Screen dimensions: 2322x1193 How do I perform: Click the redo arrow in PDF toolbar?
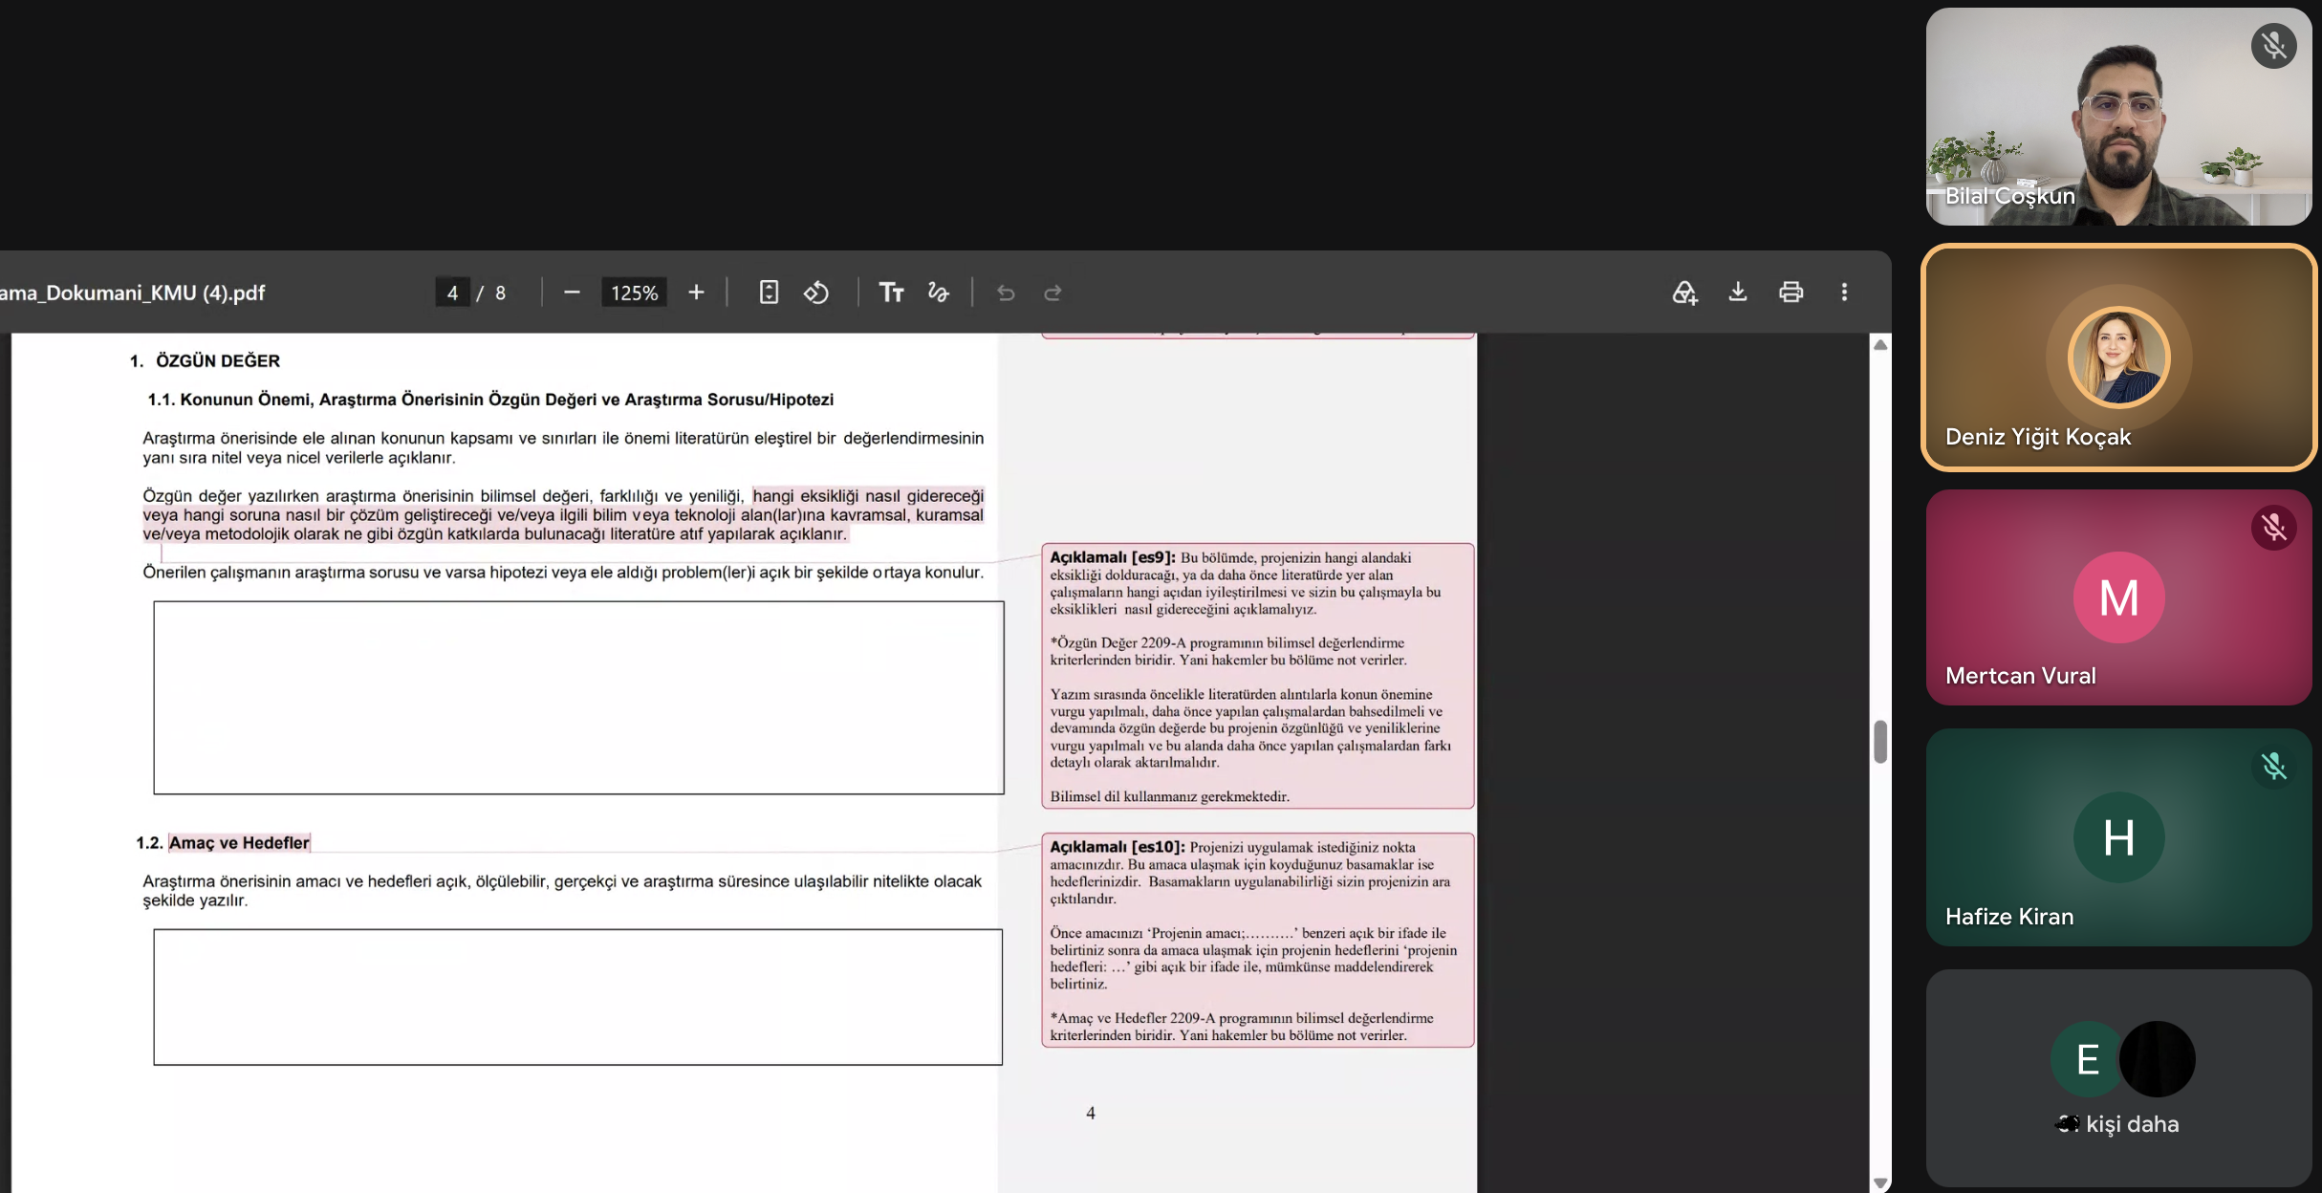point(1052,293)
